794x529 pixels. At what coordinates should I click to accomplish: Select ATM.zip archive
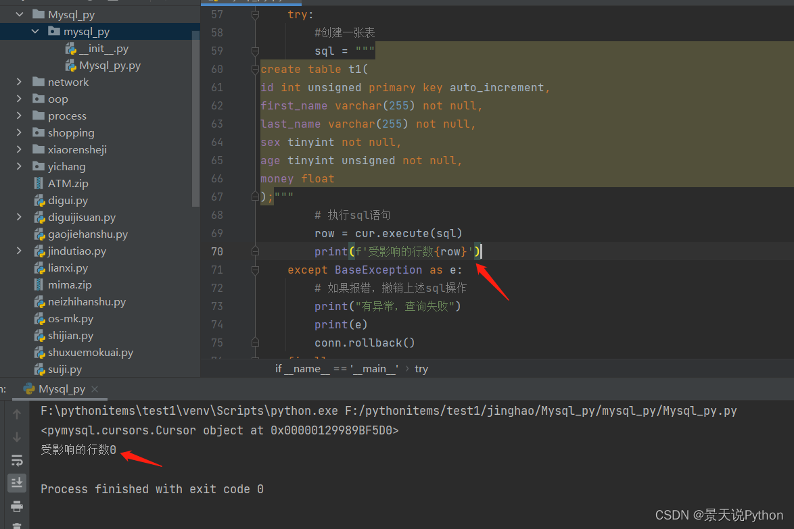pos(68,183)
